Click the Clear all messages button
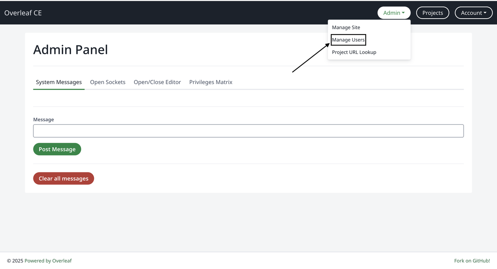Image resolution: width=497 pixels, height=269 pixels. click(x=63, y=178)
